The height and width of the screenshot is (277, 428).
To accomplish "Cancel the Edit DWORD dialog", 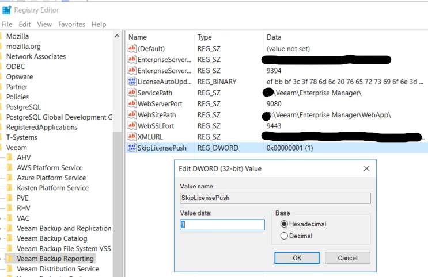I will pos(347,257).
